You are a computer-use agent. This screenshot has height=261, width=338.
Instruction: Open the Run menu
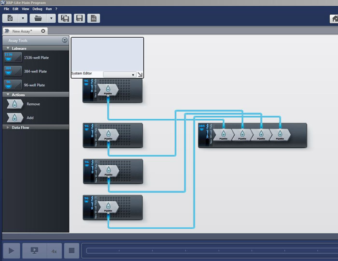pos(49,9)
